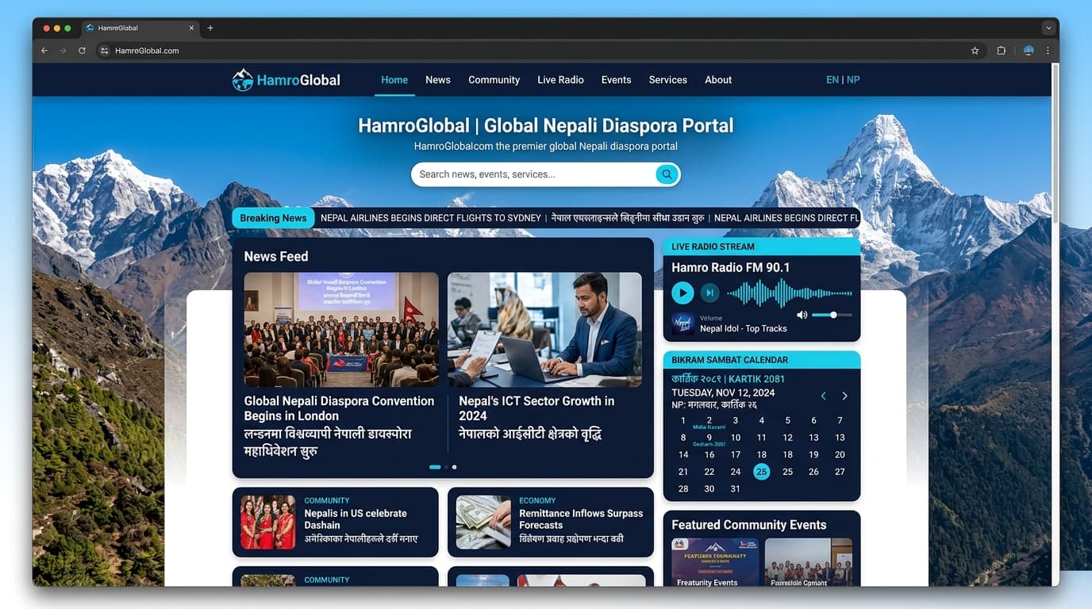Skip to next radio track
Image resolution: width=1092 pixels, height=609 pixels.
coord(709,293)
